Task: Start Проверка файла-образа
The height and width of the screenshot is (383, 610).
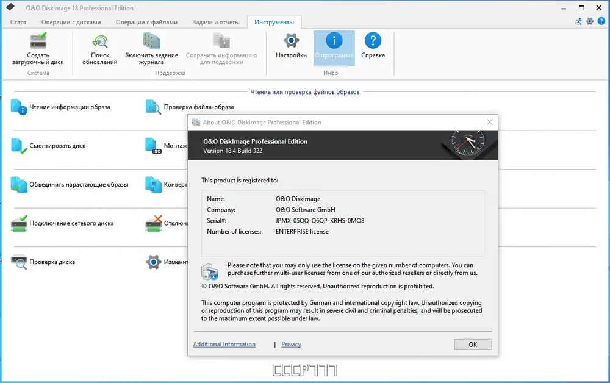Action: [x=190, y=107]
